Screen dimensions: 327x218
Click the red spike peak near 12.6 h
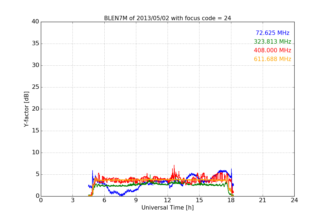pos(174,166)
